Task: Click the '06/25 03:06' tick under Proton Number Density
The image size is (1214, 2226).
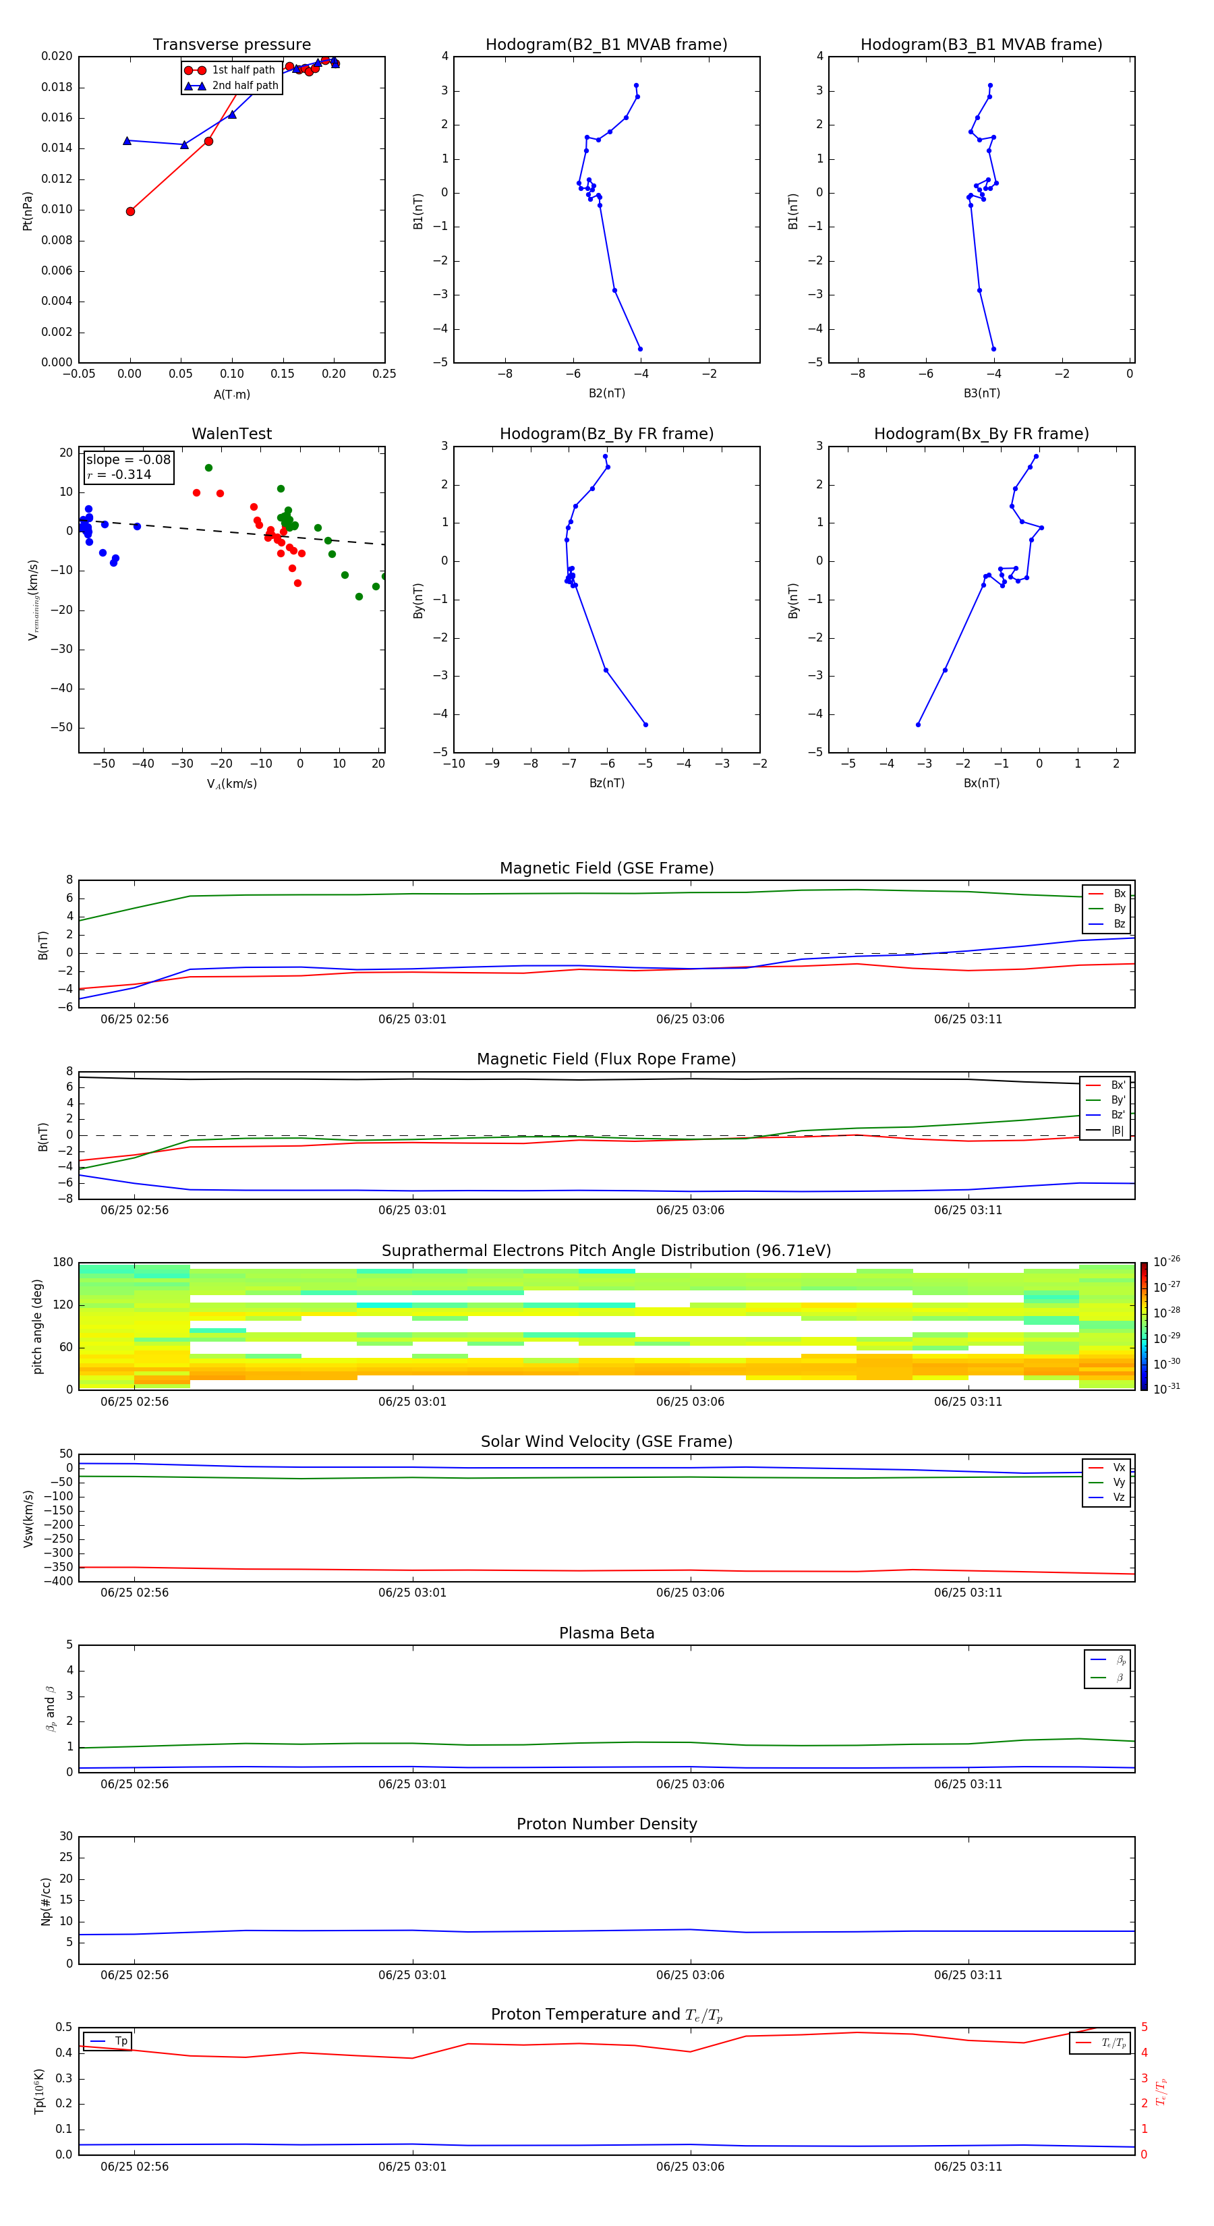Action: coord(691,1974)
